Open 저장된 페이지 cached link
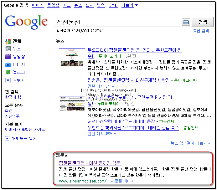217x190 pixels. point(122,181)
